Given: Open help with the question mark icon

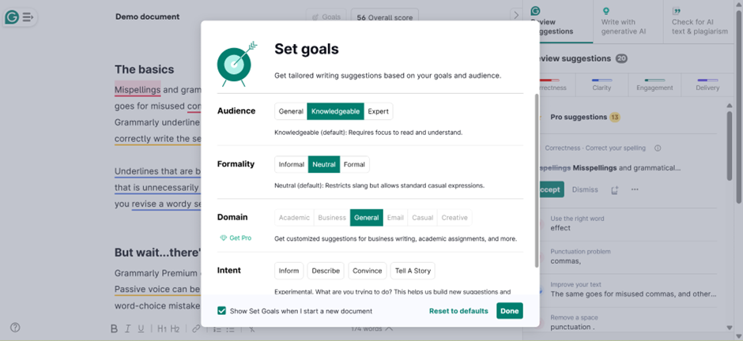Looking at the screenshot, I should click(15, 328).
